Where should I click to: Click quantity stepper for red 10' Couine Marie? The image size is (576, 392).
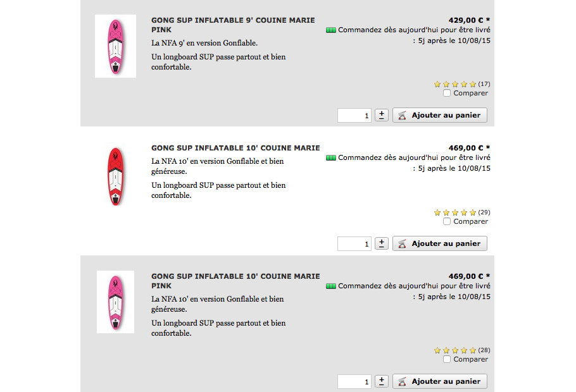382,243
